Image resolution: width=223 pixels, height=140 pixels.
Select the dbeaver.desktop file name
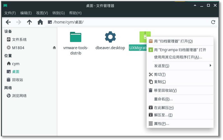pos(110,48)
